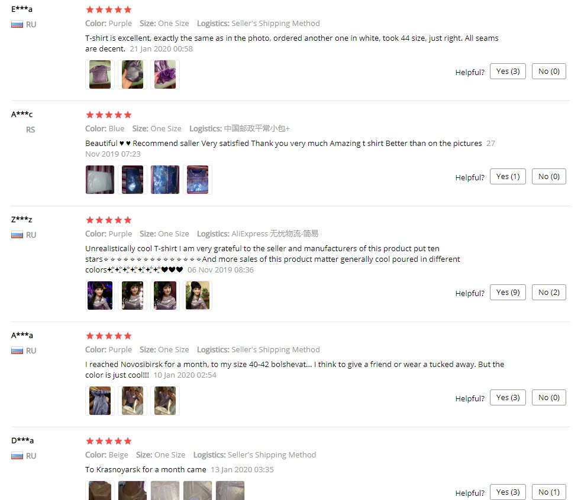Open fourth photo in A***c's blue shirt review
The height and width of the screenshot is (500, 581).
click(198, 180)
